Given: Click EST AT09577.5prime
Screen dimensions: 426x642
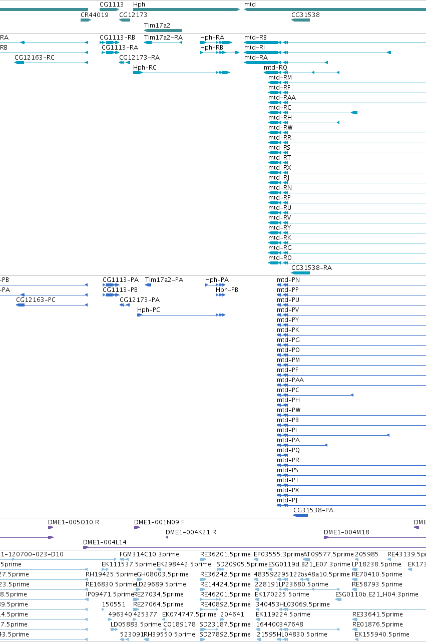Looking at the screenshot, I should tap(328, 554).
